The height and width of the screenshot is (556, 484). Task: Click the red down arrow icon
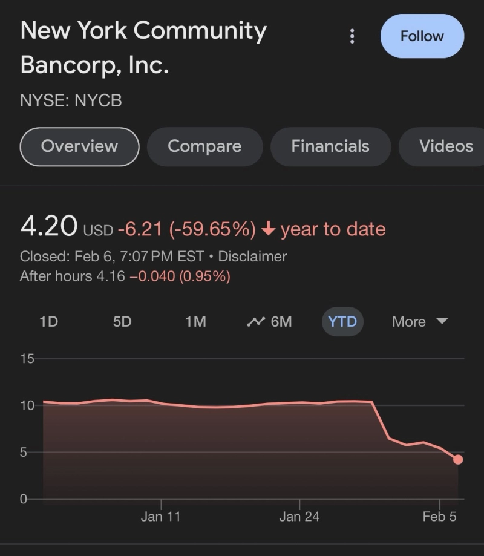[269, 229]
